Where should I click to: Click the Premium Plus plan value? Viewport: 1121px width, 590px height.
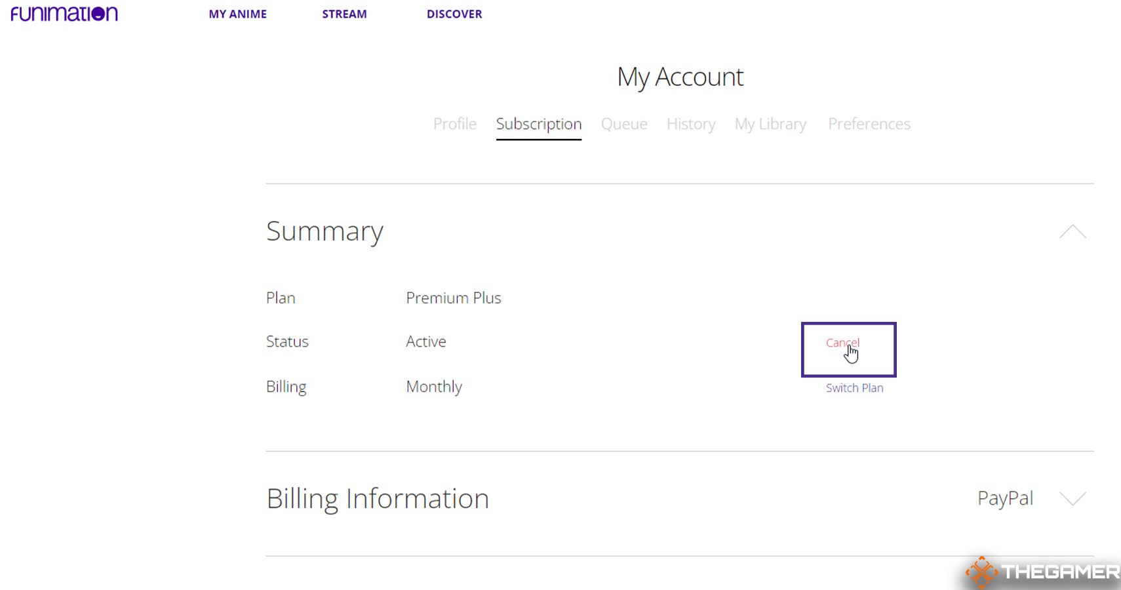pyautogui.click(x=454, y=298)
